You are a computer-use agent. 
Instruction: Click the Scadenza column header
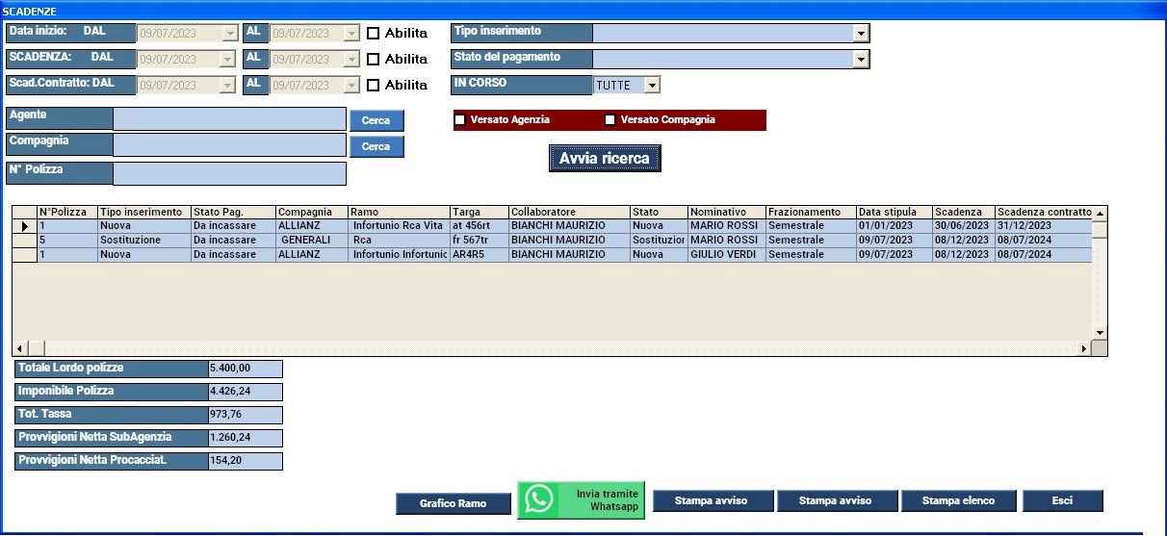962,212
